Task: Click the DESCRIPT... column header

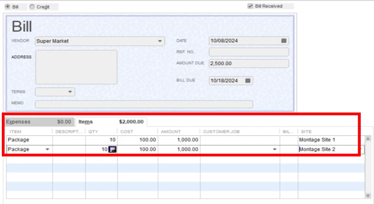Action: tap(69, 132)
